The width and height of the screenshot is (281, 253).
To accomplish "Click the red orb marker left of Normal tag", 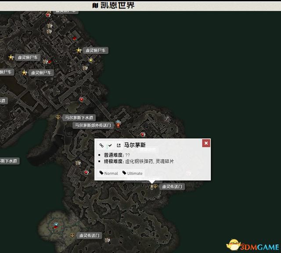I will tap(86, 172).
